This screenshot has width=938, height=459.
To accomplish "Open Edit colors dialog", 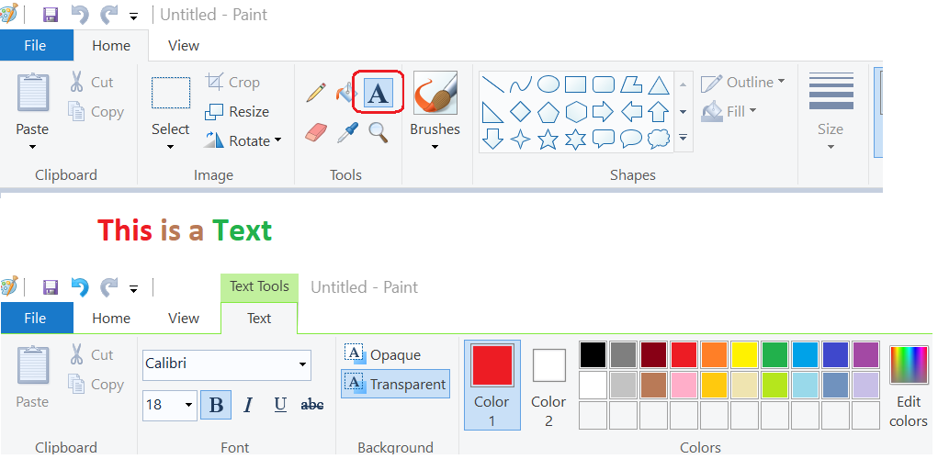I will 908,386.
